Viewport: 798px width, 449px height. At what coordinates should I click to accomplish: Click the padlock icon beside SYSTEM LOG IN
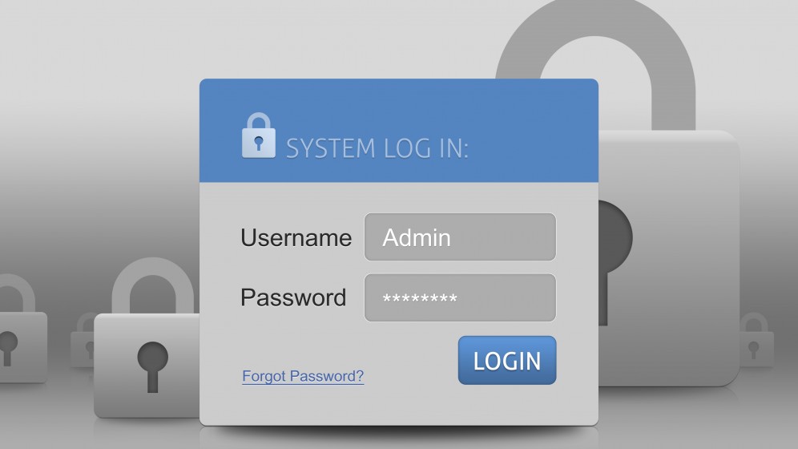[x=259, y=136]
